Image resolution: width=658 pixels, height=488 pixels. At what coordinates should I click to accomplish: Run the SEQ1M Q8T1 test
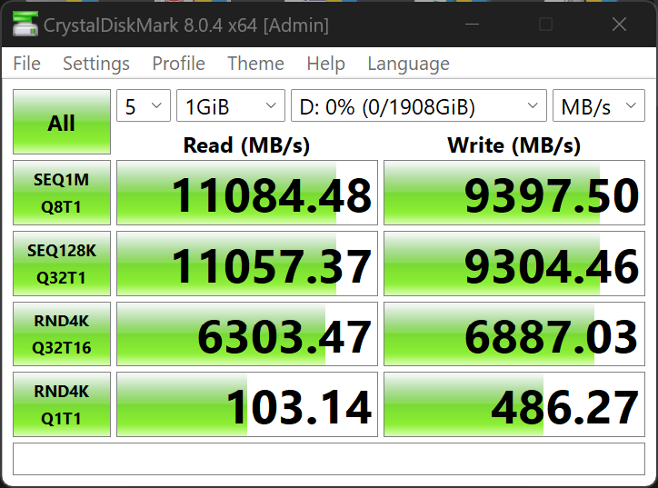coord(62,193)
